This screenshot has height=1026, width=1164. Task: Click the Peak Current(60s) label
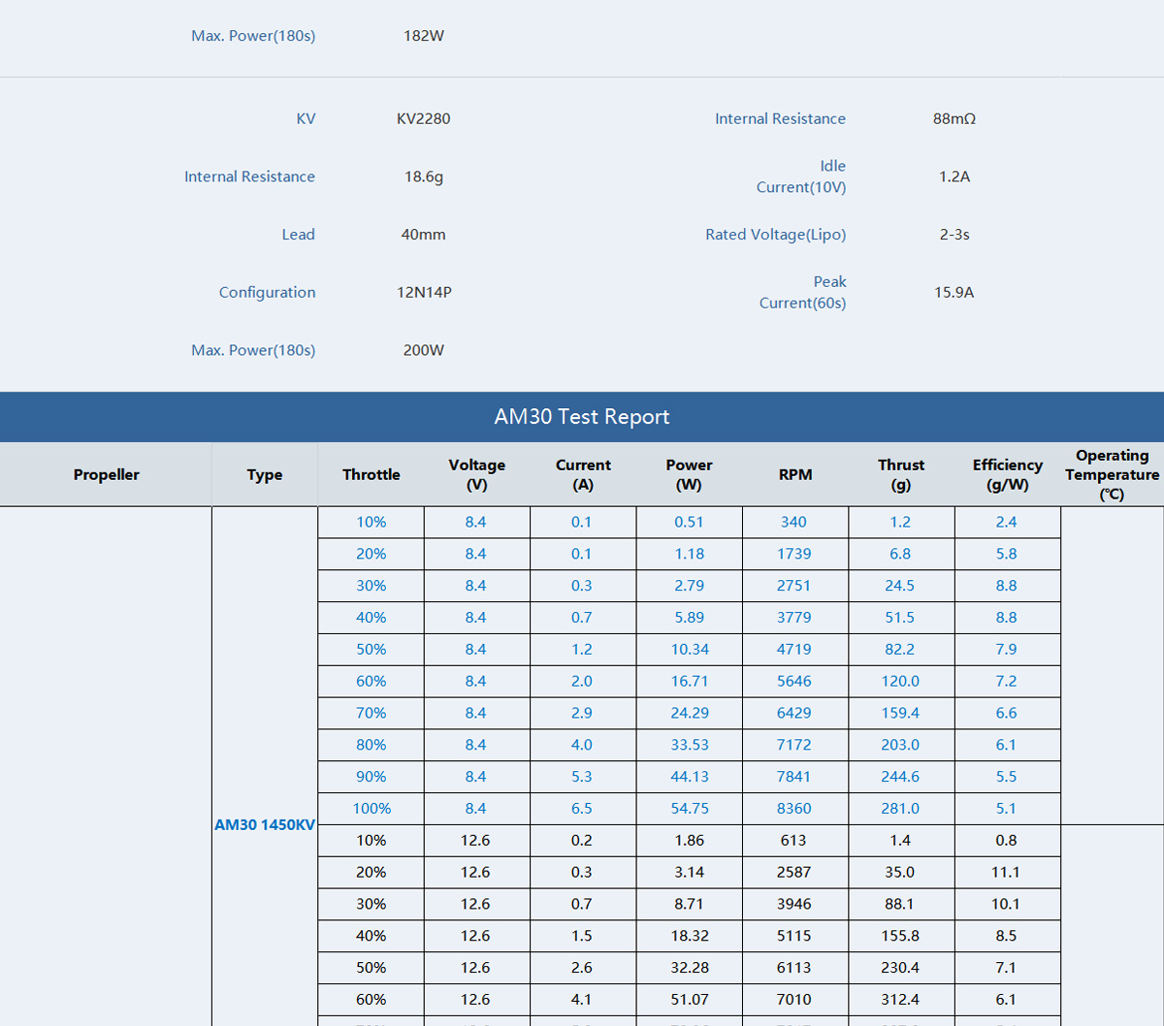click(x=802, y=292)
